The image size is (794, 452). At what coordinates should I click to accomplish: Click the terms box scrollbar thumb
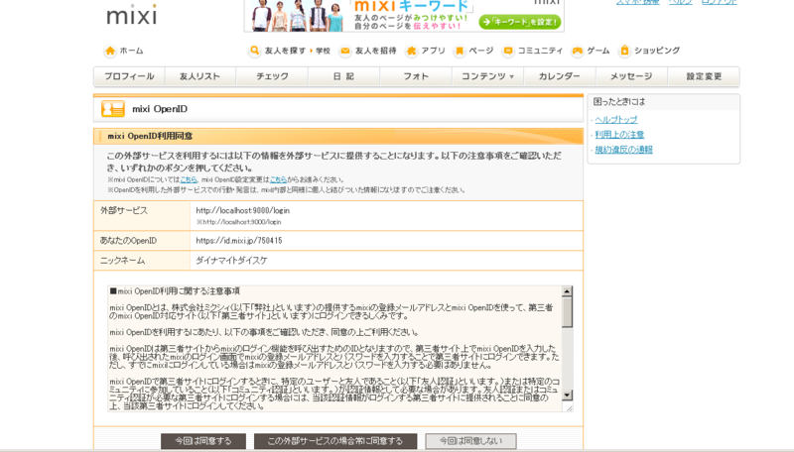tap(567, 312)
